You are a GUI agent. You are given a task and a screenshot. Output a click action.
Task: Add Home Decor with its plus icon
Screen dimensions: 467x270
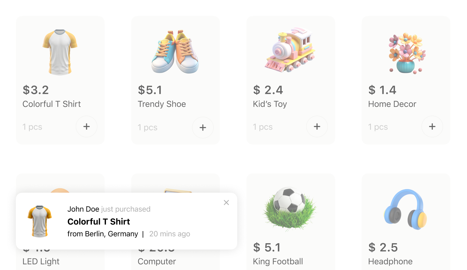(x=432, y=126)
